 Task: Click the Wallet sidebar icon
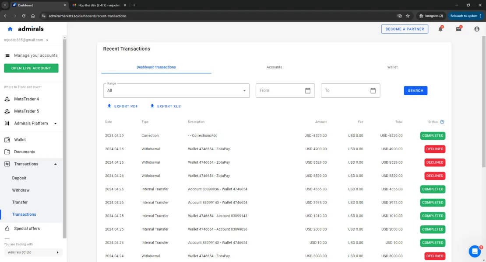pyautogui.click(x=7, y=140)
